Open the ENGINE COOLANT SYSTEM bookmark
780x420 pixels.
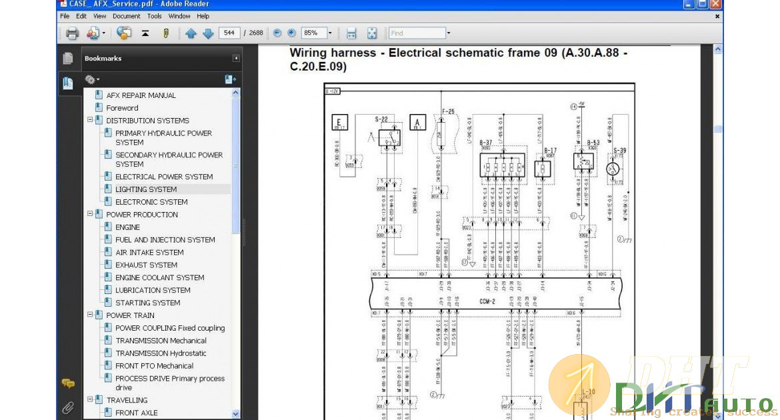tap(160, 277)
